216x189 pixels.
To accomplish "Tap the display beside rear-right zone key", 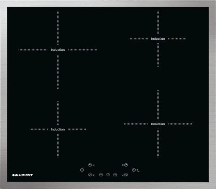I will pos(123,165).
